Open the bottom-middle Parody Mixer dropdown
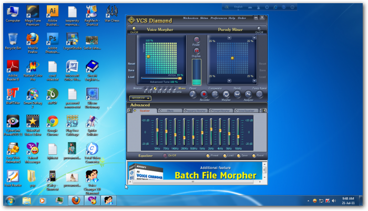This screenshot has height=211, width=368. pos(229,81)
